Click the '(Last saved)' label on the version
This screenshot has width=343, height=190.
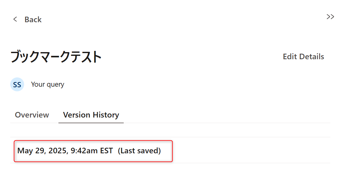139,151
